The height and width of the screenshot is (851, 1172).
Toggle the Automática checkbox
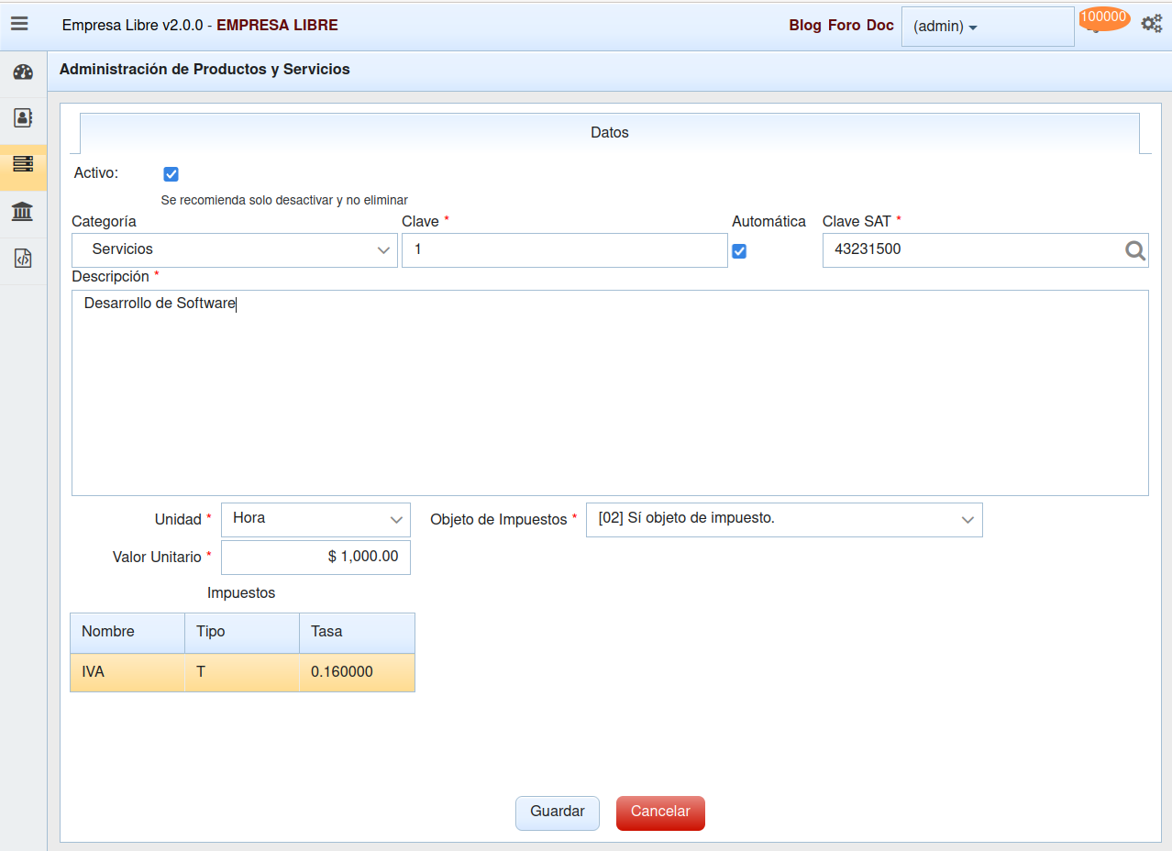pyautogui.click(x=739, y=251)
